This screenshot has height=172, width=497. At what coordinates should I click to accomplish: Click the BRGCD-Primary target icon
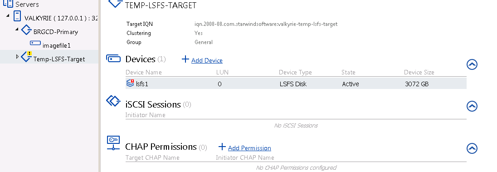click(26, 30)
